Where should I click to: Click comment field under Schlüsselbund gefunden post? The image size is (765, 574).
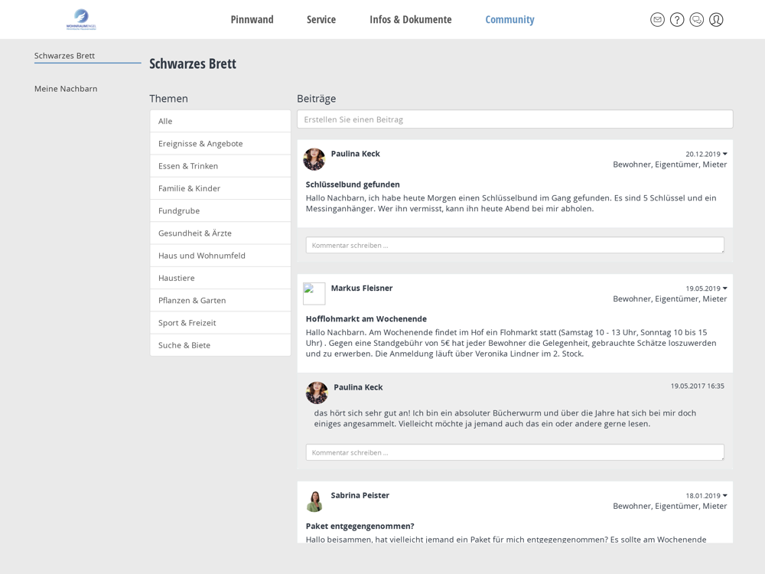[x=515, y=245]
